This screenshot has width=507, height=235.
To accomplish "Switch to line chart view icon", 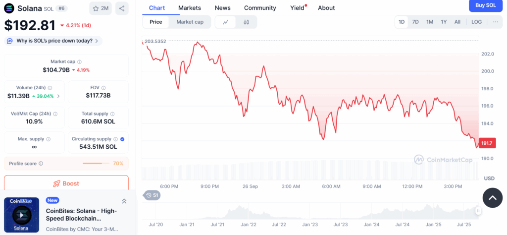I will (x=226, y=22).
